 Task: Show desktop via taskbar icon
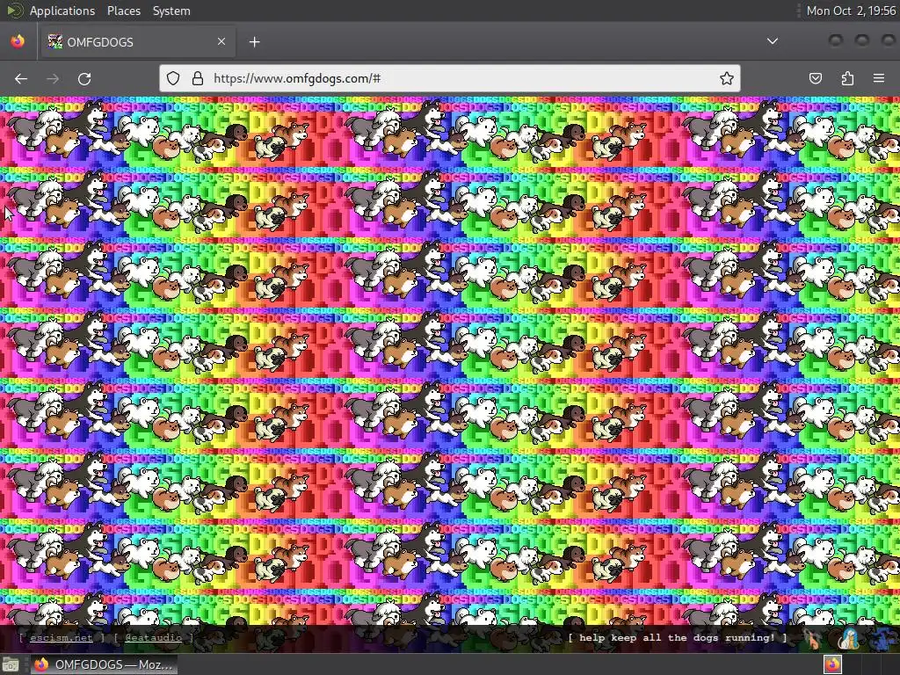point(11,664)
